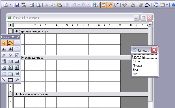Click the Insert Hyperlink globe icon
The width and height of the screenshot is (175, 108).
(x=95, y=5)
